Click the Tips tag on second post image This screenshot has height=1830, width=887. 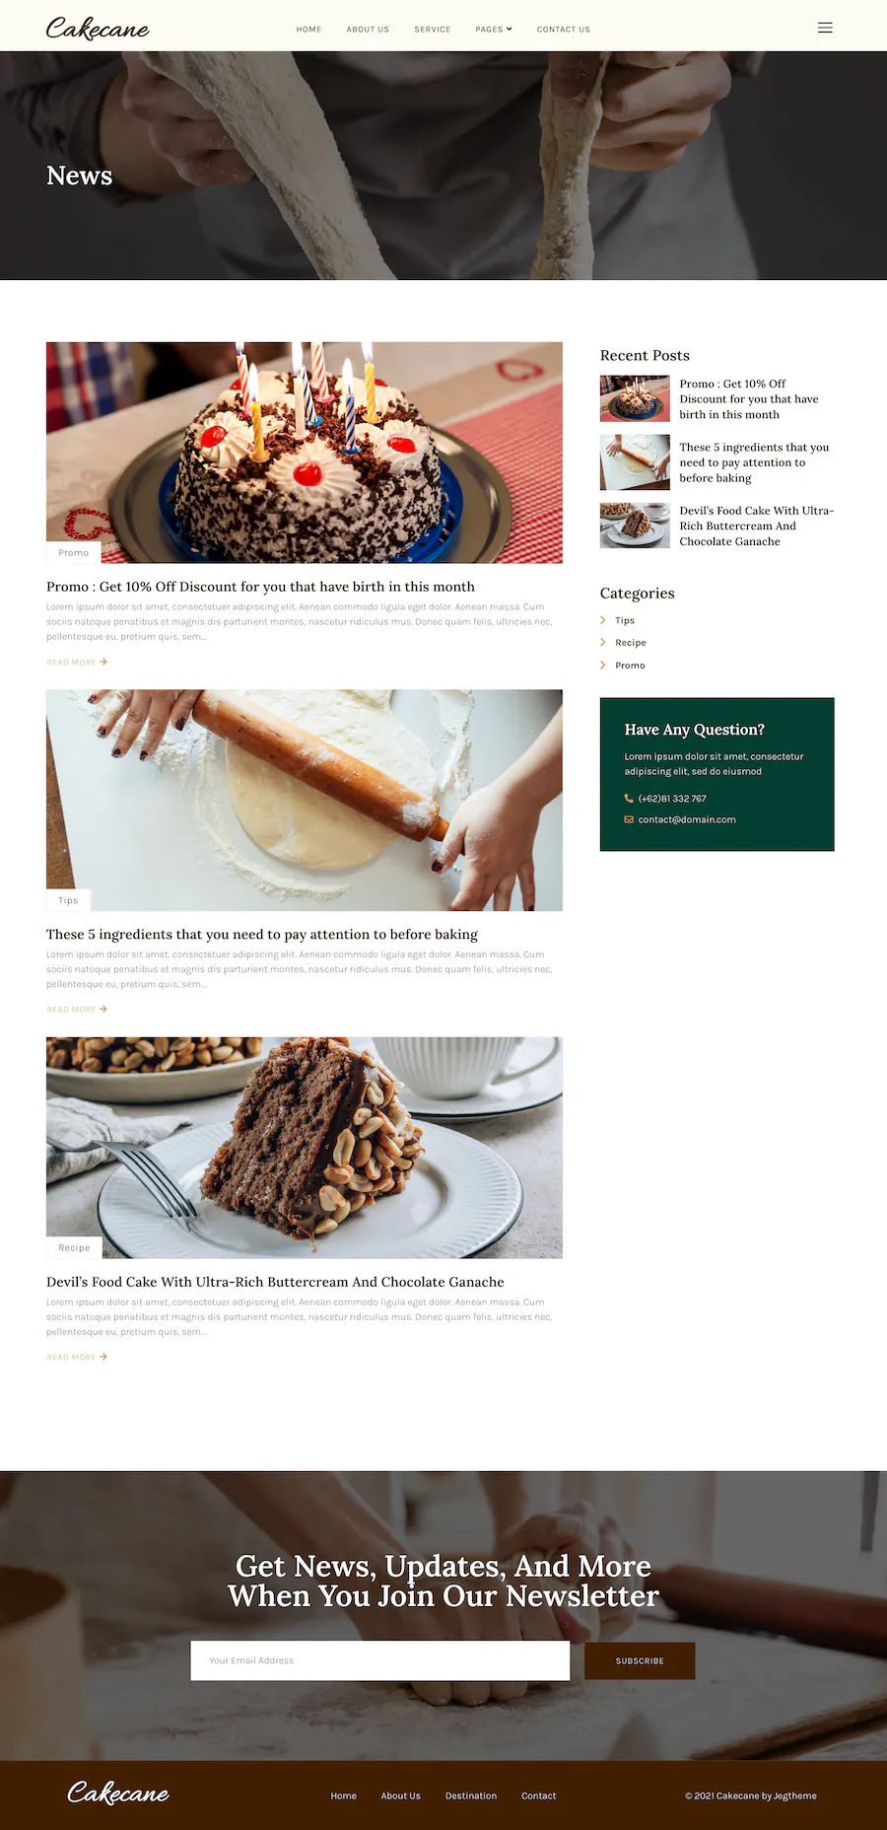[x=68, y=900]
